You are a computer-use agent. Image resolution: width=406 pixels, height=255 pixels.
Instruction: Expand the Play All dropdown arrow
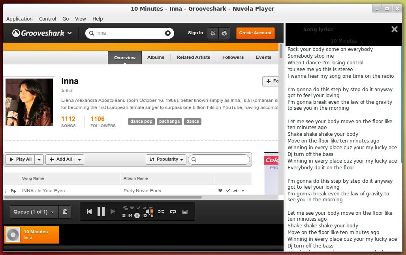39,159
